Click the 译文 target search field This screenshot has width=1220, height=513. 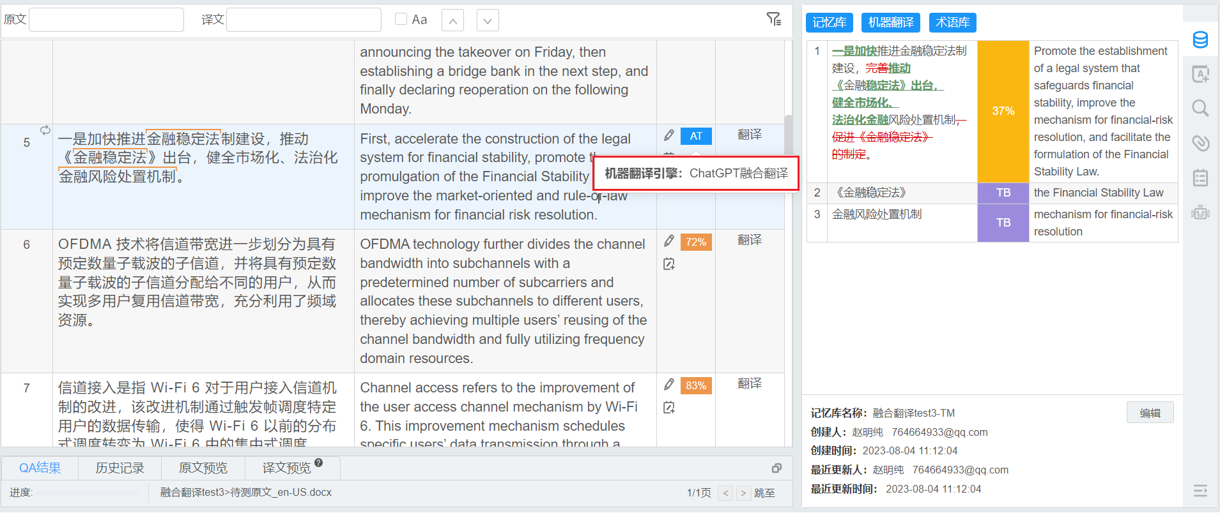click(x=304, y=20)
